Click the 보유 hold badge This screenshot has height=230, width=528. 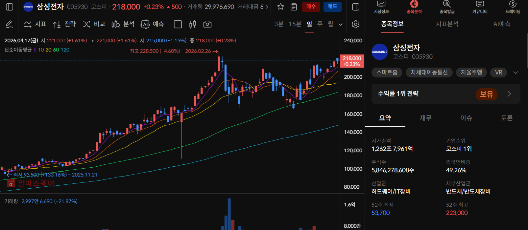(x=486, y=94)
